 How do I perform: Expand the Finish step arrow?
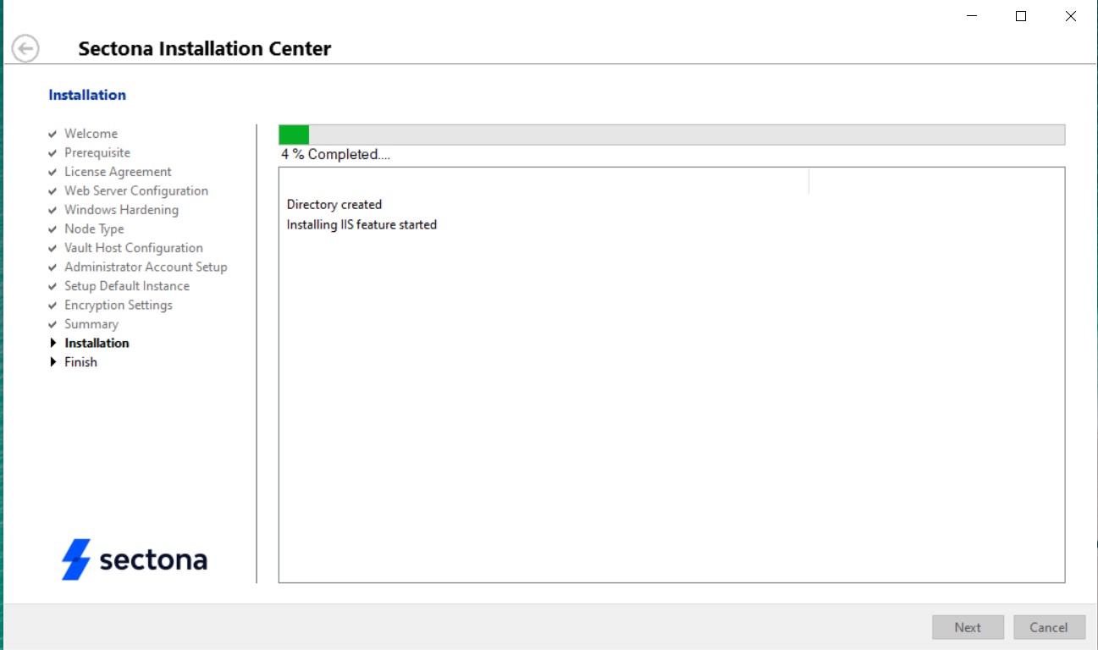click(52, 361)
